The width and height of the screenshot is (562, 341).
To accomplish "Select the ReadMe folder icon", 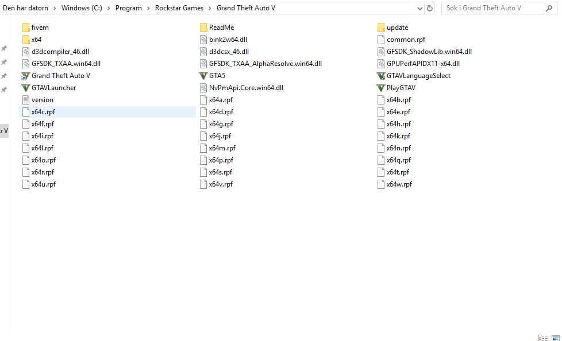I will [x=203, y=28].
